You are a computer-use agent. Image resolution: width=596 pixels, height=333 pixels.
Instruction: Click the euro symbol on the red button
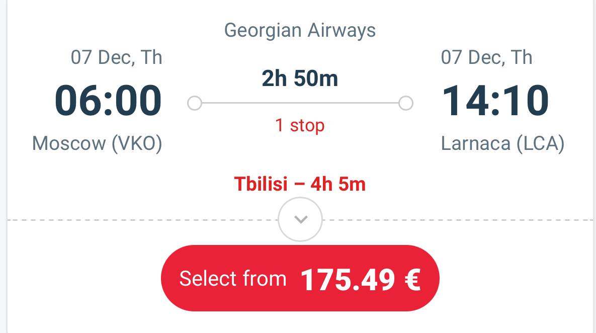click(412, 280)
